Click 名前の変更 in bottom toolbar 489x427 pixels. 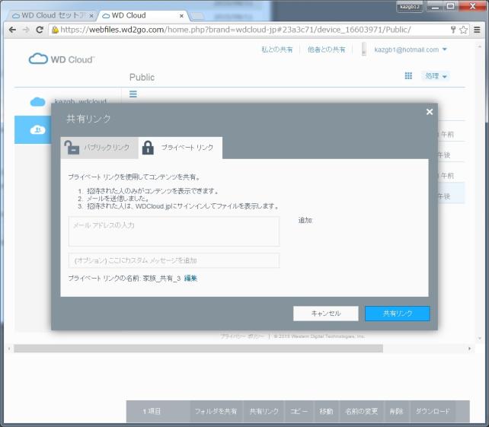click(x=362, y=412)
